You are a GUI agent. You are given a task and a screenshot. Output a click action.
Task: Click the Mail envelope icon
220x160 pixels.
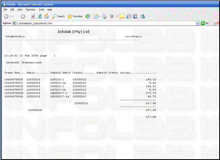tap(96, 17)
